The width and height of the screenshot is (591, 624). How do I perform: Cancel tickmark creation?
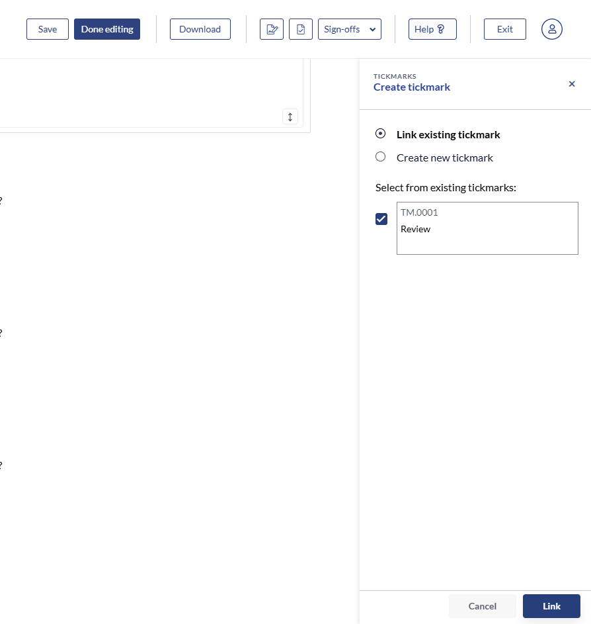coord(482,606)
